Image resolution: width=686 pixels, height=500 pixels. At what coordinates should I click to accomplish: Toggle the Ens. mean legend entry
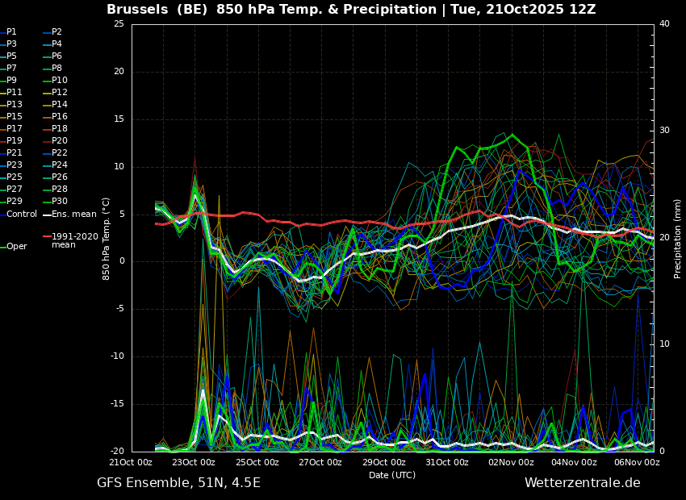tap(73, 215)
